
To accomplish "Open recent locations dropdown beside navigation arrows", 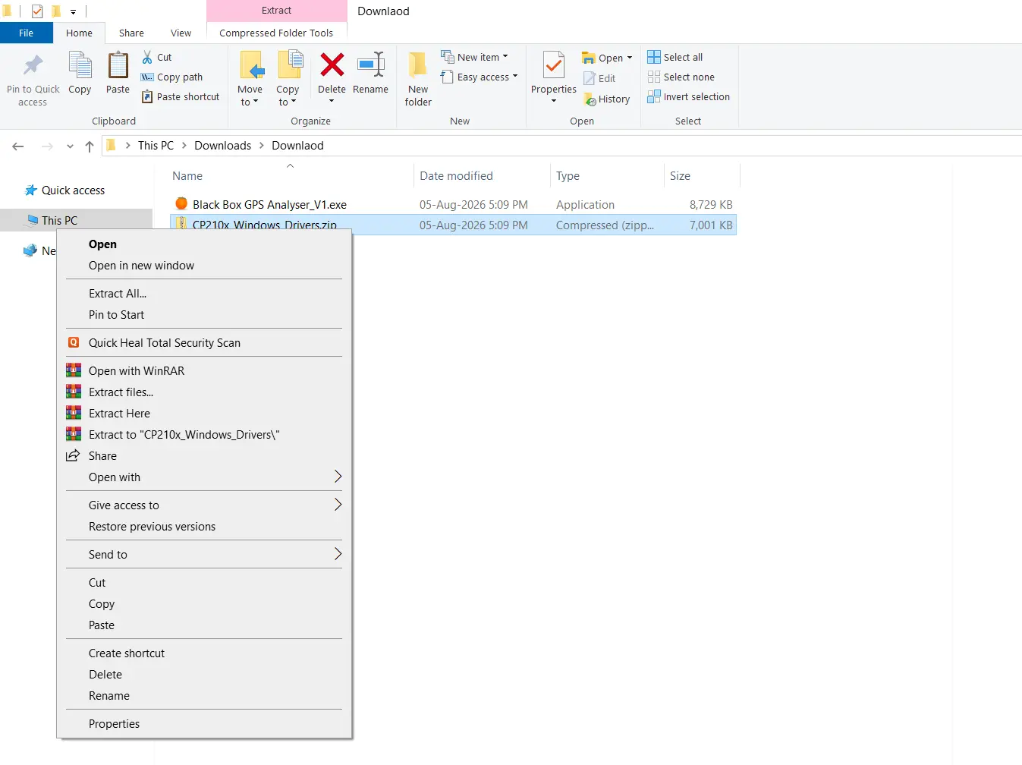I will (70, 146).
